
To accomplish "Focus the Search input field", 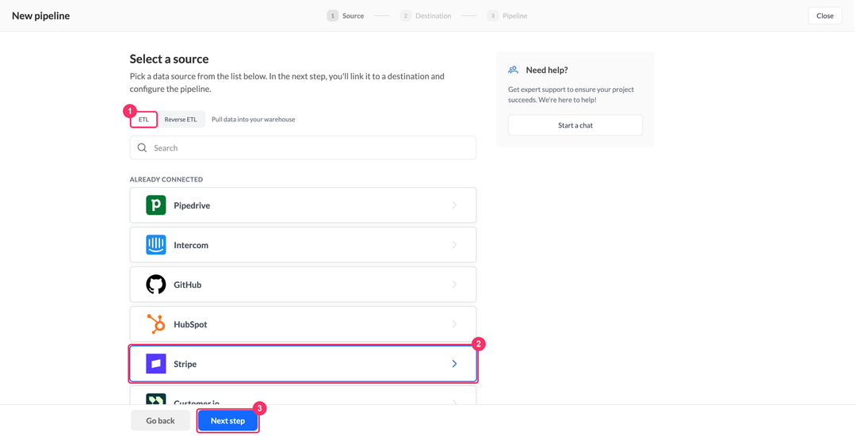I will 303,148.
